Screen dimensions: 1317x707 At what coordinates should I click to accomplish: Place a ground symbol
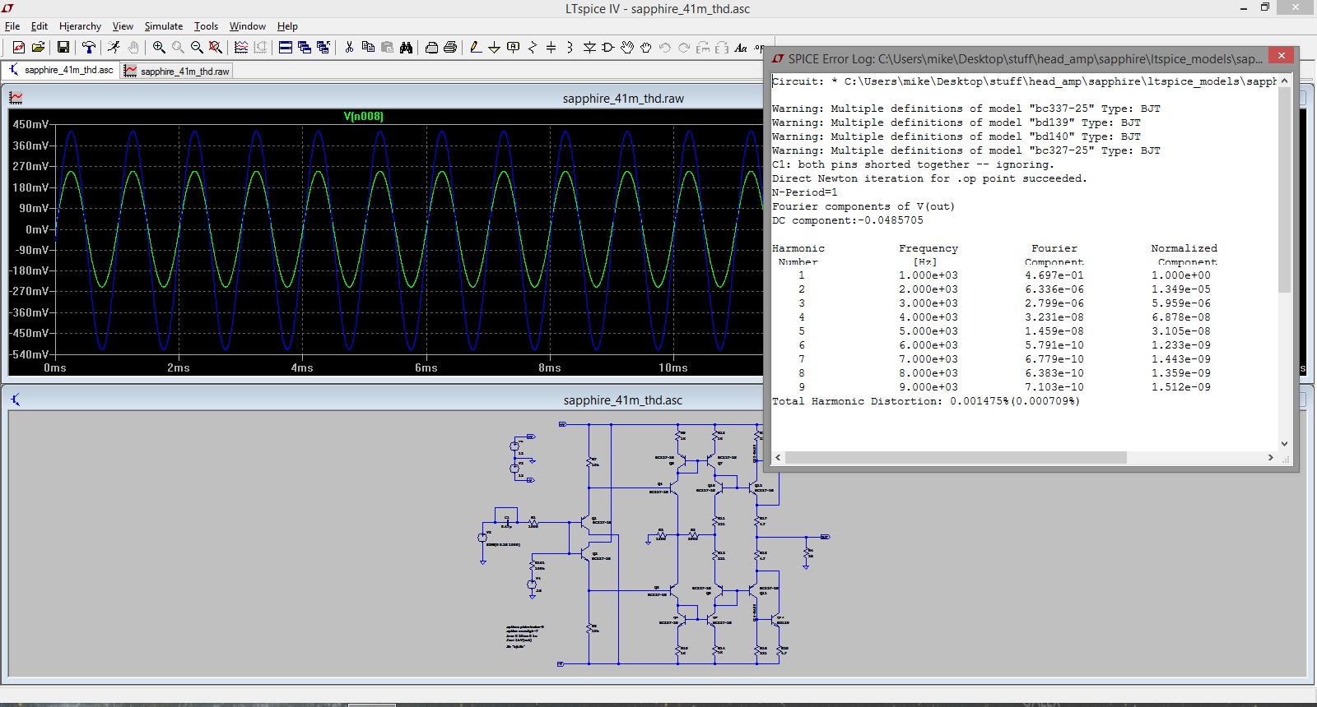pos(494,48)
